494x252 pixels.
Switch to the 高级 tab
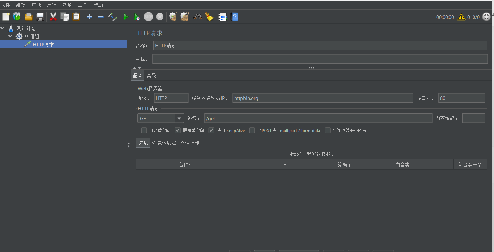click(x=151, y=75)
